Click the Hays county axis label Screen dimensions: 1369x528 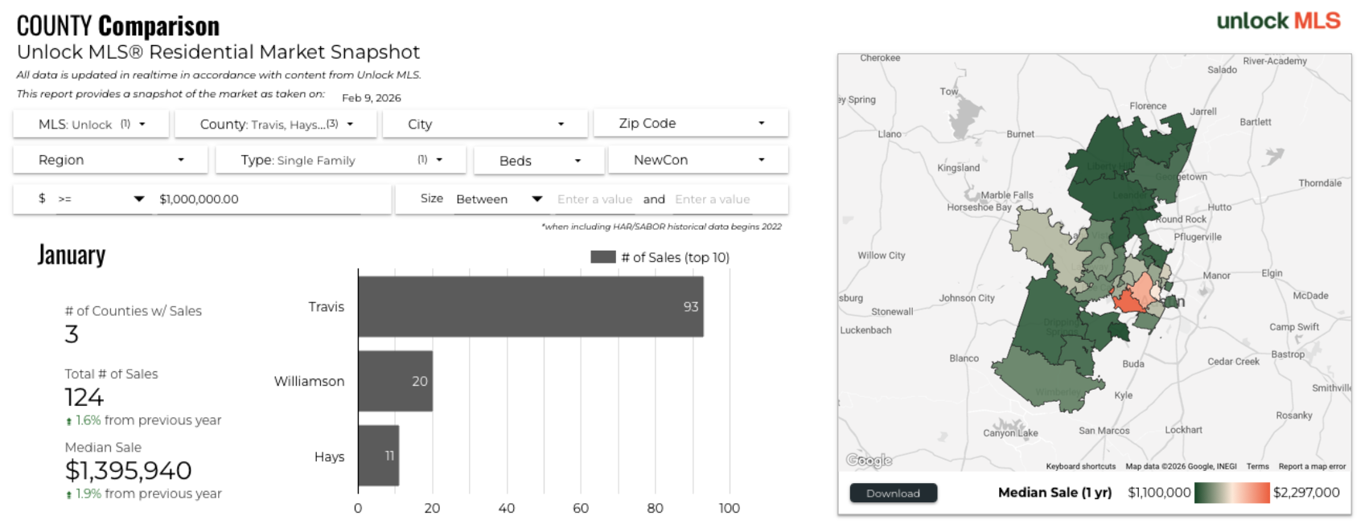pos(329,456)
